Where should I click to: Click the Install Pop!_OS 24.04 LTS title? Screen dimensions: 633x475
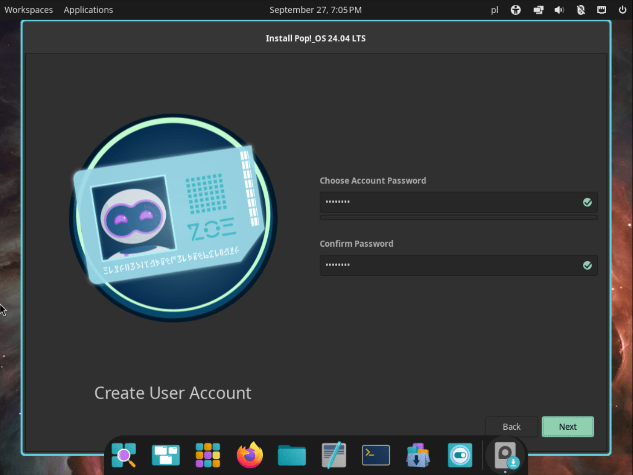[316, 38]
